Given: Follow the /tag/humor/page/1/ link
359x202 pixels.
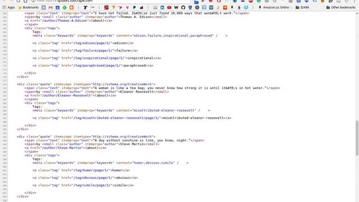Looking at the screenshot, I should [x=91, y=170].
